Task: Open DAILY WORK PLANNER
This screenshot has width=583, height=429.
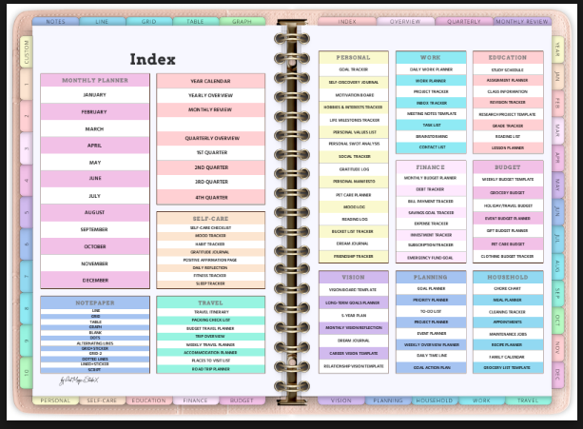Action: [x=431, y=69]
